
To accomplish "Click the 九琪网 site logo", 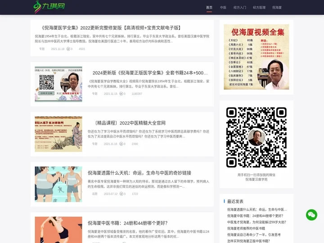I will (x=49, y=7).
